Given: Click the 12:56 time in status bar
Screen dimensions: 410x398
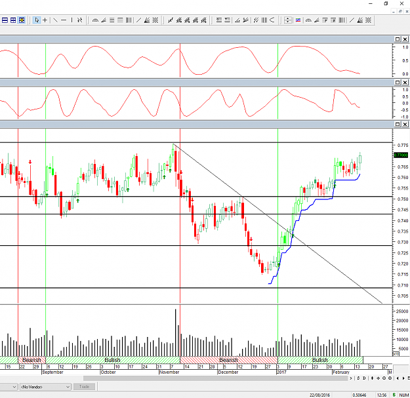Looking at the screenshot, I should [x=382, y=395].
